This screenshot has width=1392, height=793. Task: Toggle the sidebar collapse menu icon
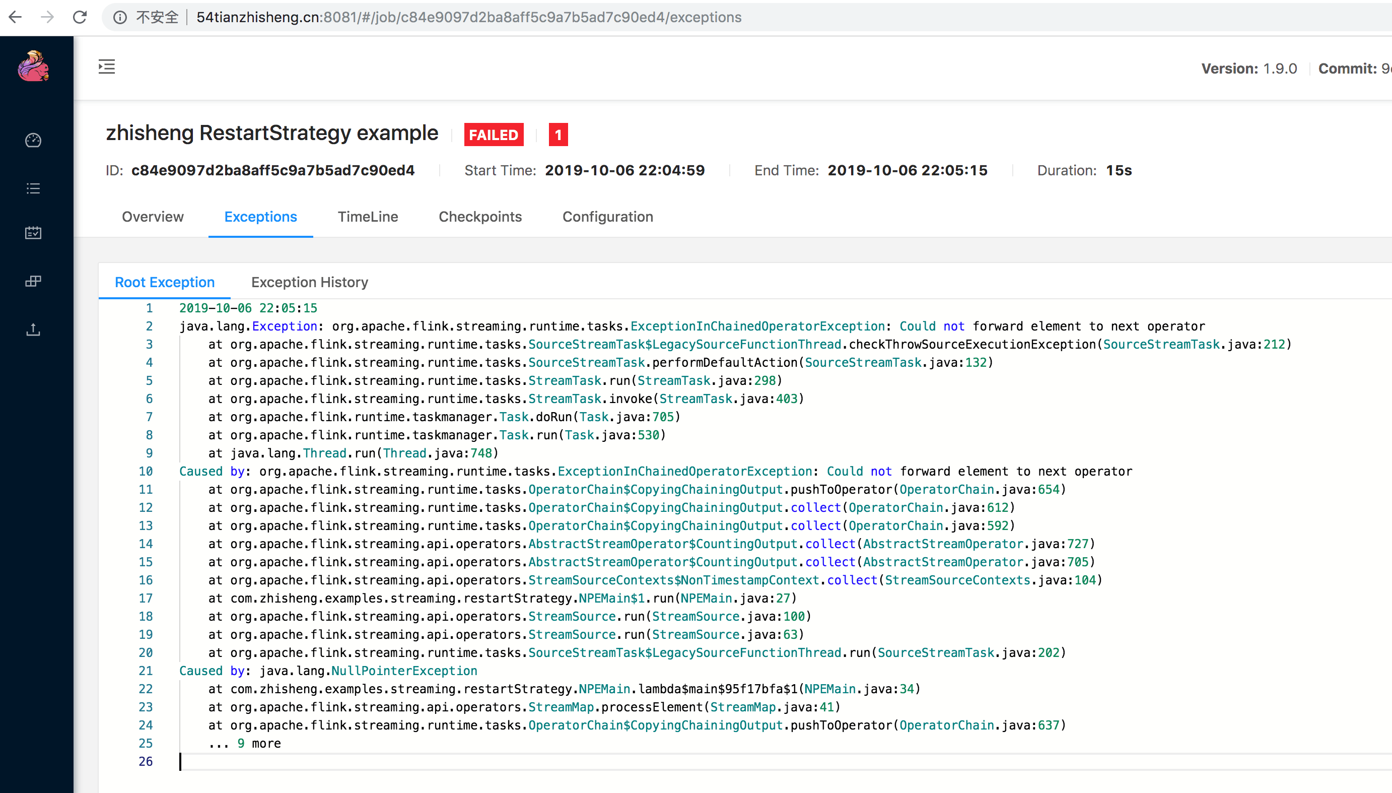point(107,67)
